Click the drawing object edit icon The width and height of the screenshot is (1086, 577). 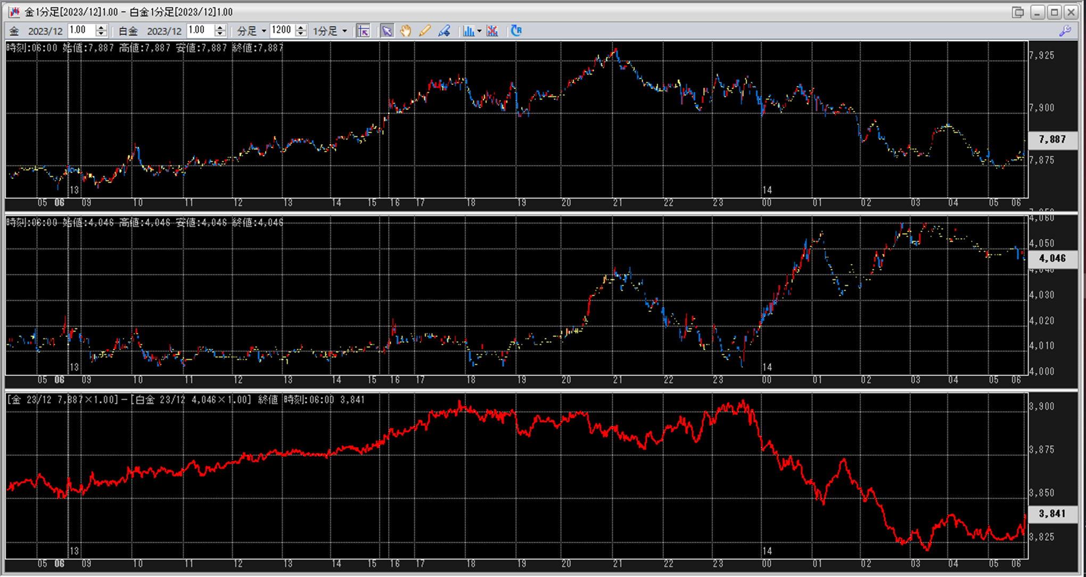[x=444, y=31]
